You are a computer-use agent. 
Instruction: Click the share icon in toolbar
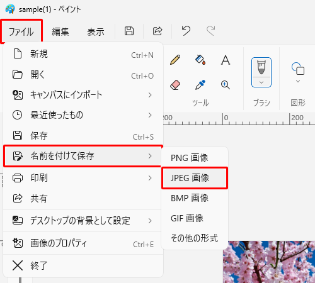(157, 31)
